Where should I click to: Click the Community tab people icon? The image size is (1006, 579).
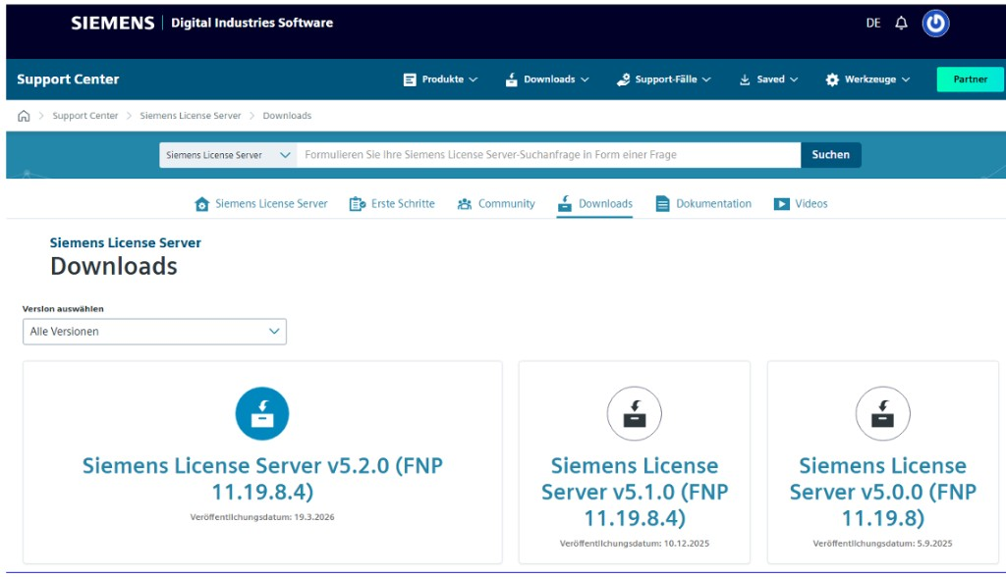pyautogui.click(x=465, y=204)
